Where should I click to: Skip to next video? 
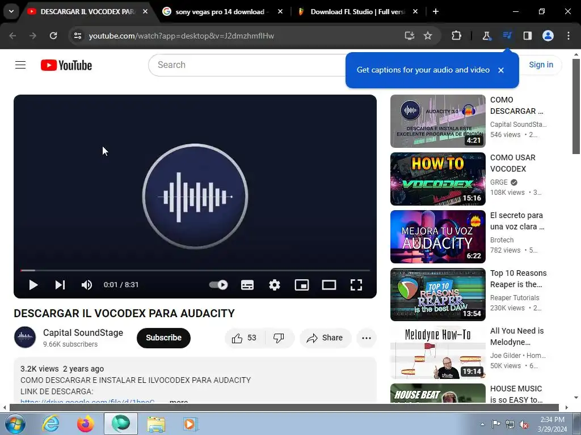pyautogui.click(x=60, y=285)
